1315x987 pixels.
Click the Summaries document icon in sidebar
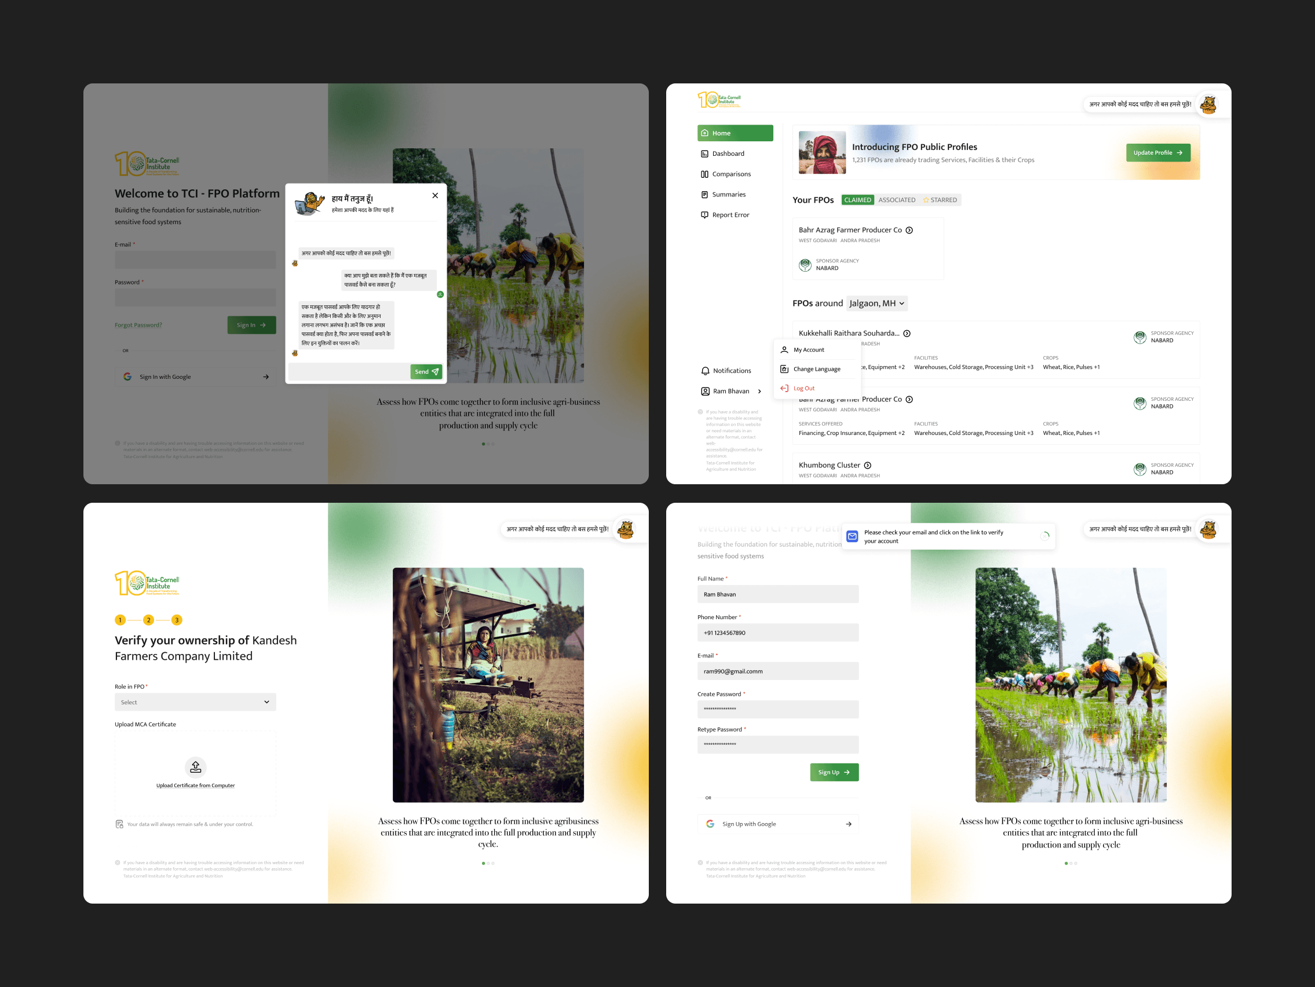pyautogui.click(x=704, y=195)
